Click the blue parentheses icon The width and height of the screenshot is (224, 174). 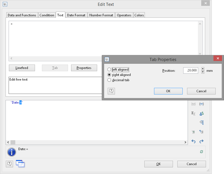point(202,104)
